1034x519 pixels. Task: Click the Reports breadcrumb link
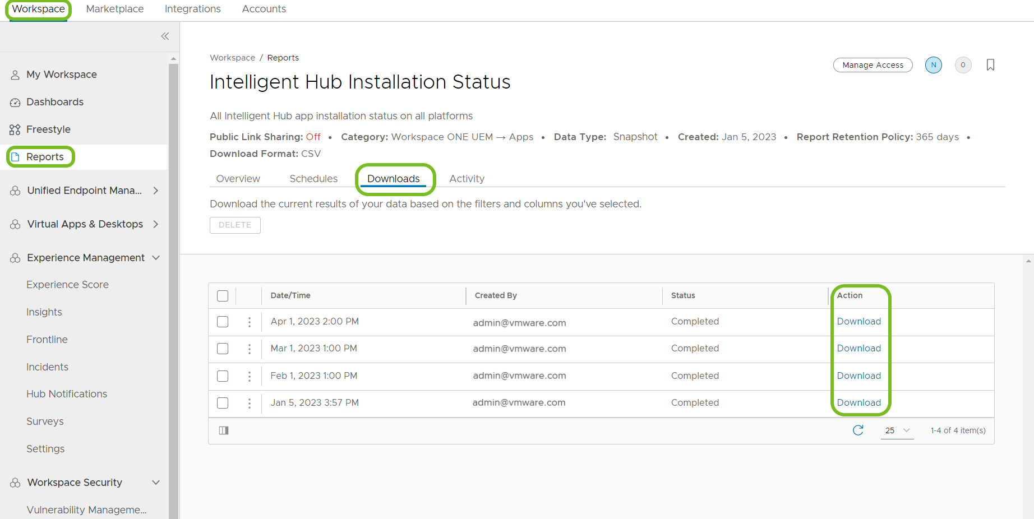tap(283, 58)
